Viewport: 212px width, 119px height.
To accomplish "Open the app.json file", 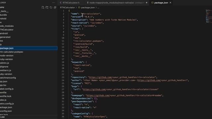I will pyautogui.click(x=29, y=82).
